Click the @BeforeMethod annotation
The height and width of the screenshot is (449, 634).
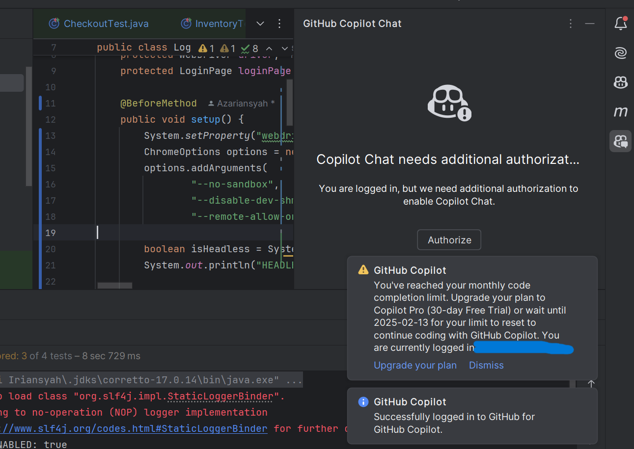click(x=159, y=104)
